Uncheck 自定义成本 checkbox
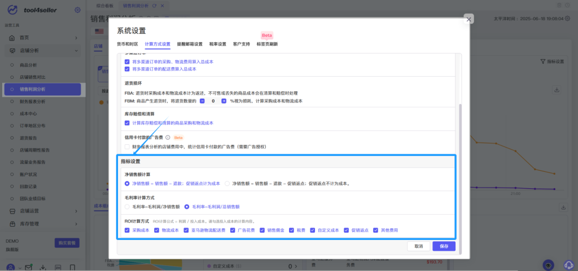Image resolution: width=578 pixels, height=271 pixels. coord(313,230)
